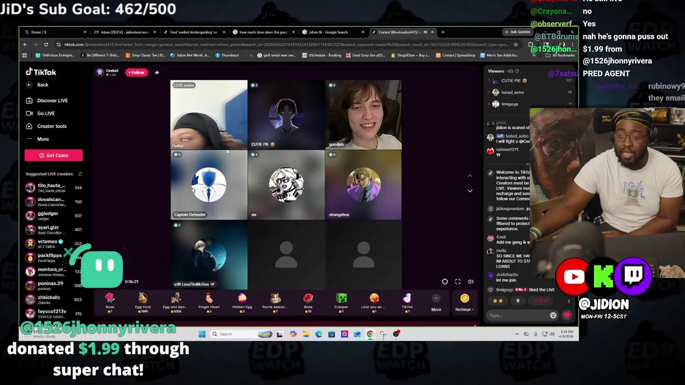Open the Thumbtack bookmark
The width and height of the screenshot is (685, 385).
[227, 55]
